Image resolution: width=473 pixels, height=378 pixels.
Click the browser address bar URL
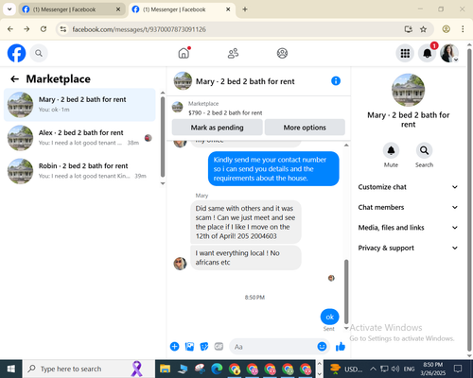(139, 29)
